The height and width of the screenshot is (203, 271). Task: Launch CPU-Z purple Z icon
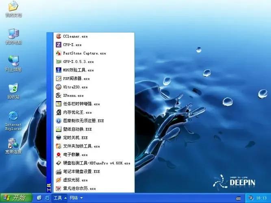(59, 45)
